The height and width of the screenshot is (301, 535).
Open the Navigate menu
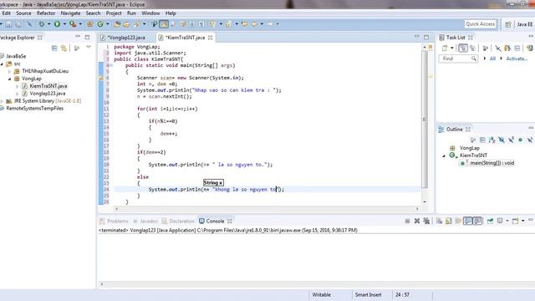click(x=70, y=13)
